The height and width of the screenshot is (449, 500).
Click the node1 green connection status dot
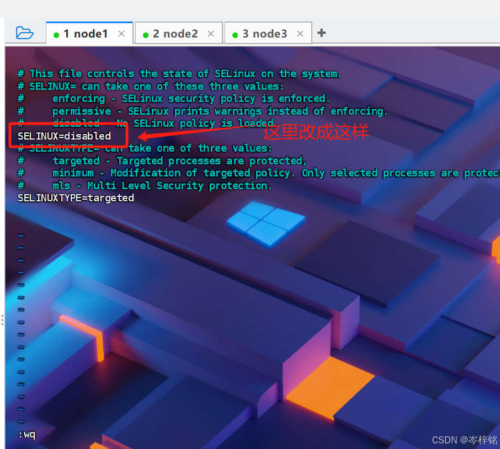pyautogui.click(x=56, y=35)
